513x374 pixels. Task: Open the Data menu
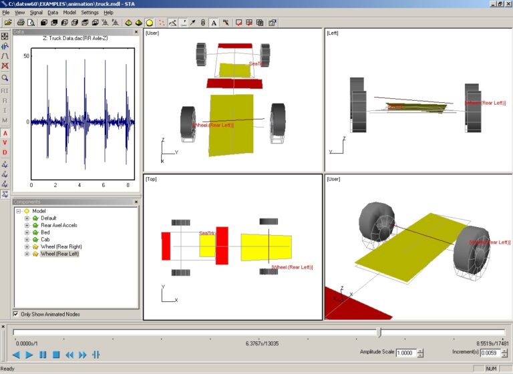tap(53, 13)
